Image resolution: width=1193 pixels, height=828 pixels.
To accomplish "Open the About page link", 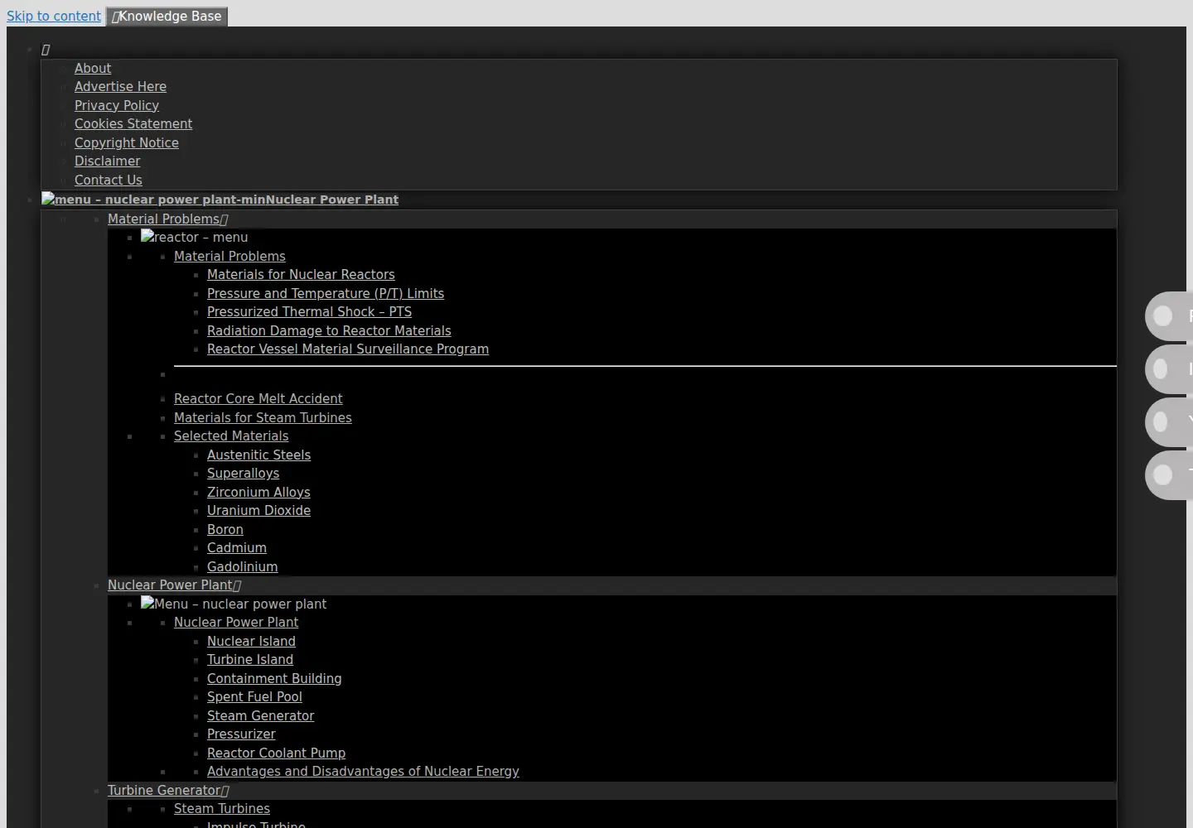I will 93,69.
